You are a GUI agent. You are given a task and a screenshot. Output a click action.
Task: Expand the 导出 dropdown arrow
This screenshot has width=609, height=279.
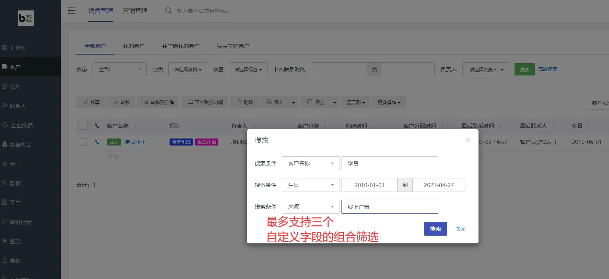point(335,103)
